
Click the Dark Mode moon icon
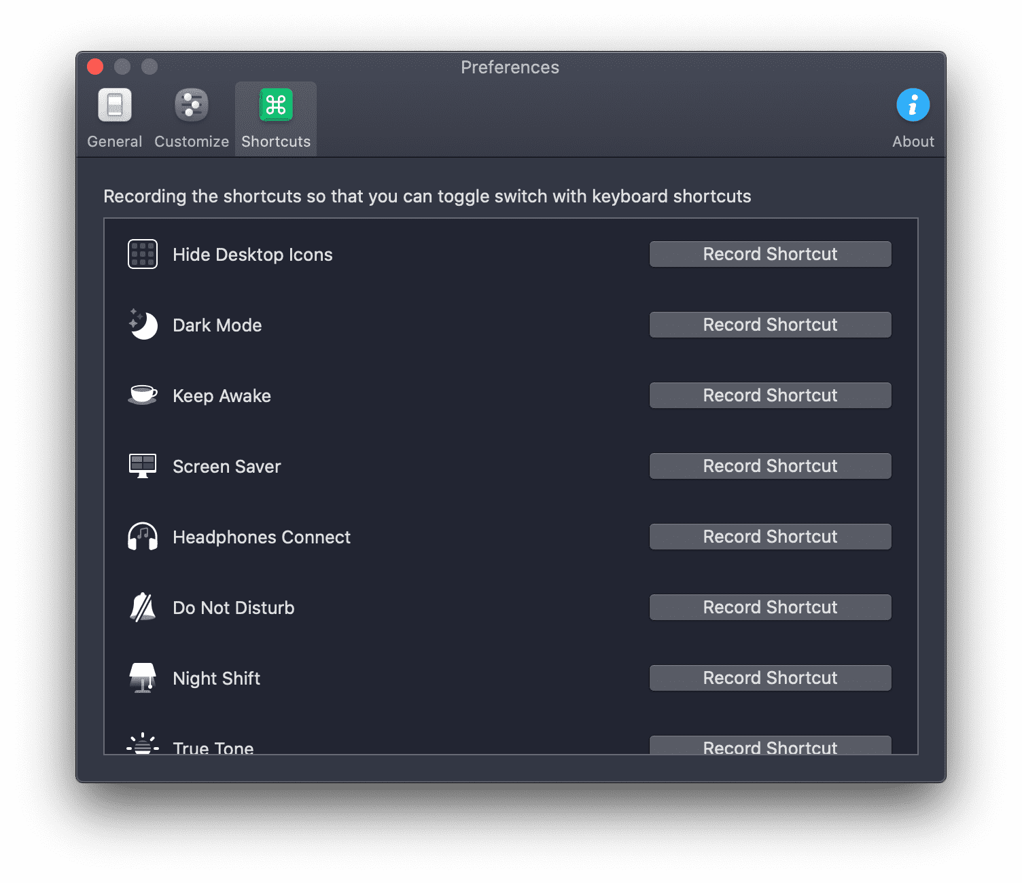pos(143,325)
